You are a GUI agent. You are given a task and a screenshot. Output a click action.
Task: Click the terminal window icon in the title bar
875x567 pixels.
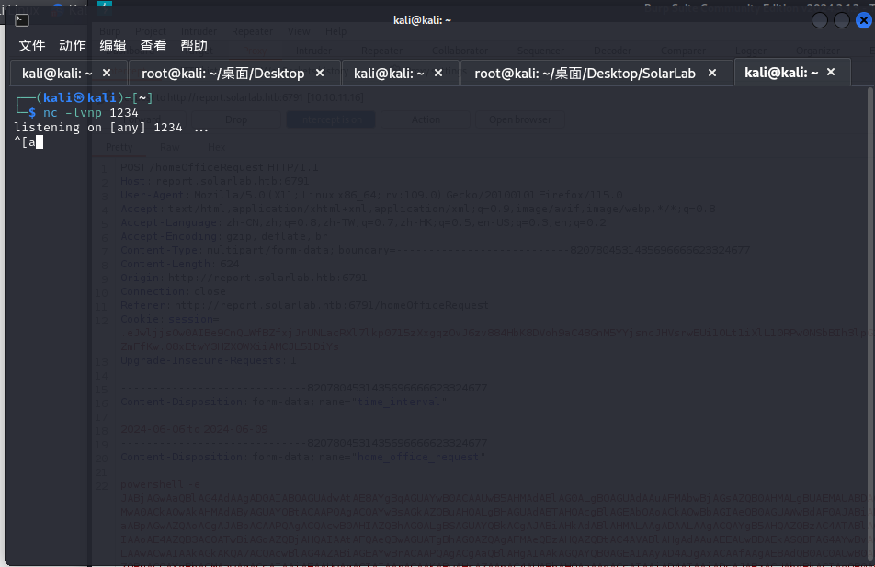coord(22,20)
